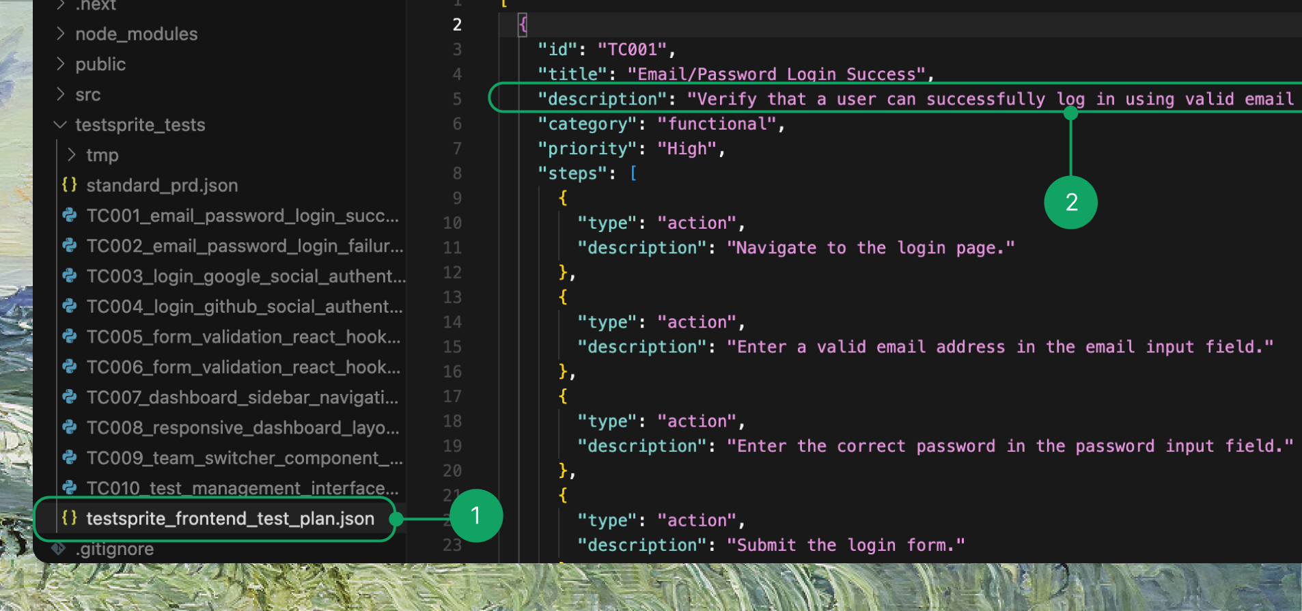Click the "High" priority value
Screen dimensions: 1302x611
[x=687, y=148]
